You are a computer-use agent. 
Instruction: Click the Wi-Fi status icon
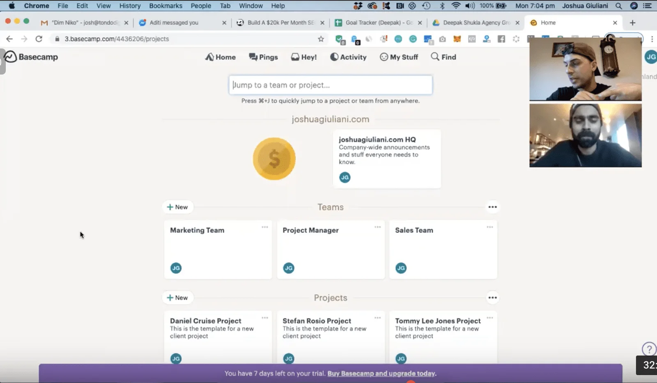click(456, 6)
